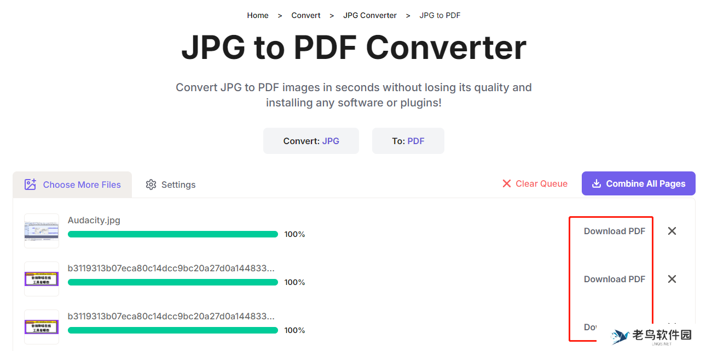
Task: Click the image-add icon beside Choose More Files
Action: click(31, 185)
